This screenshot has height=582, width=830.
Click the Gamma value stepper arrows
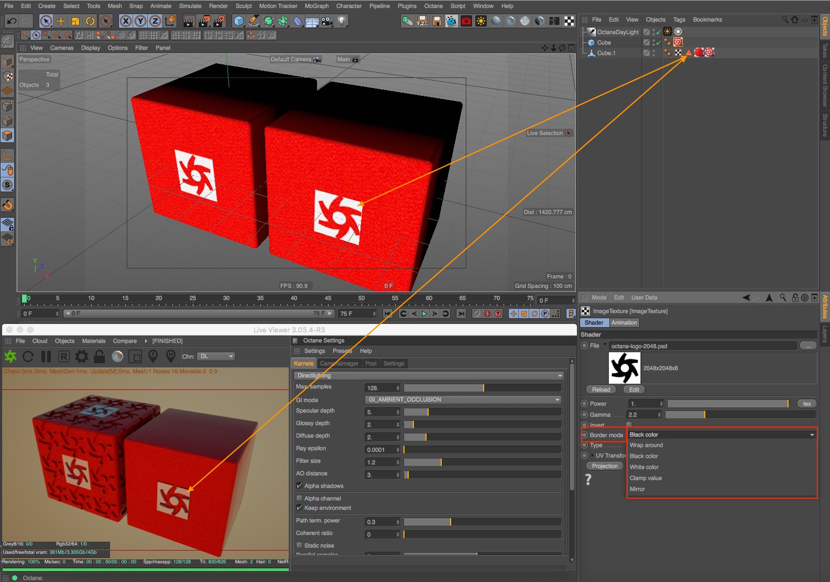(659, 415)
